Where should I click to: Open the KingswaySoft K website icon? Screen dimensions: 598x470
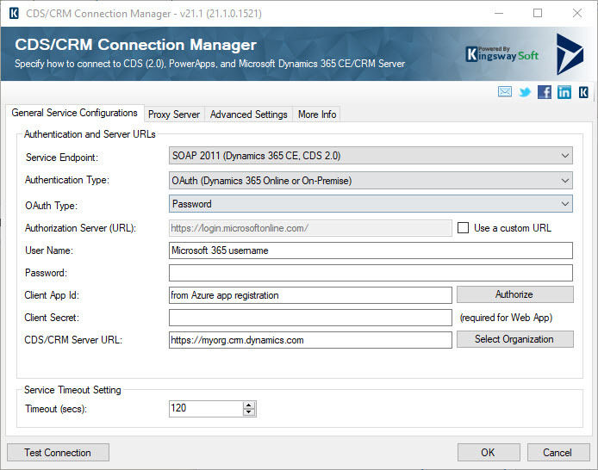[x=583, y=92]
